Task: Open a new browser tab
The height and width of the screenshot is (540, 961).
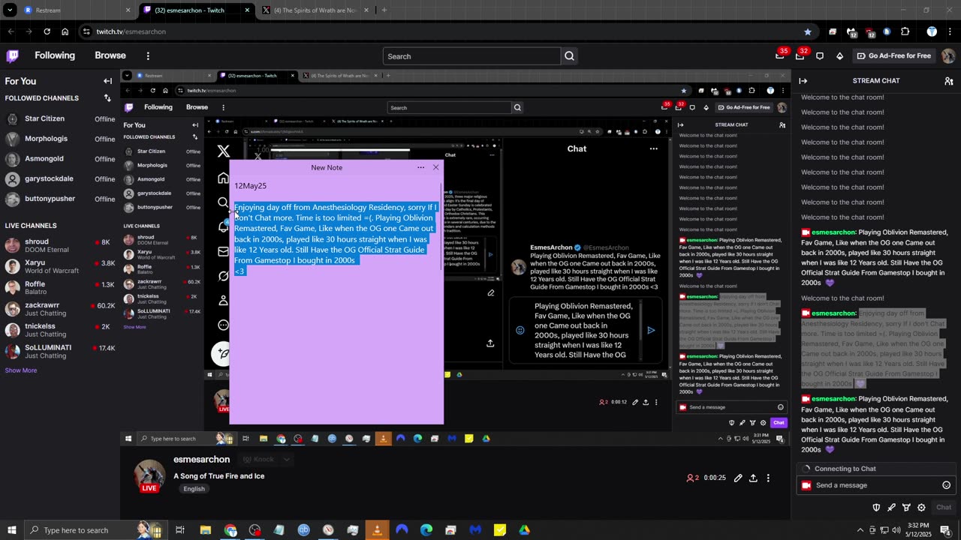Action: click(384, 10)
